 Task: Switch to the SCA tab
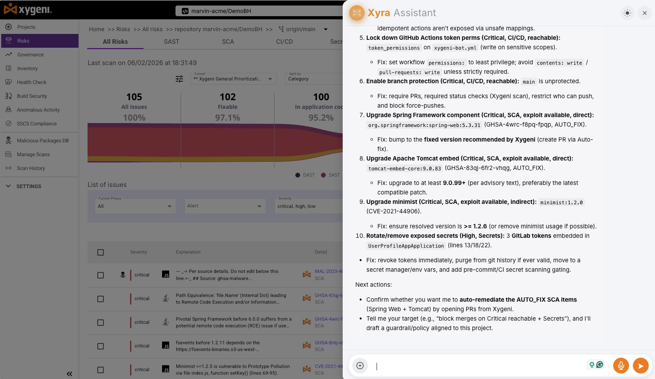(228, 42)
